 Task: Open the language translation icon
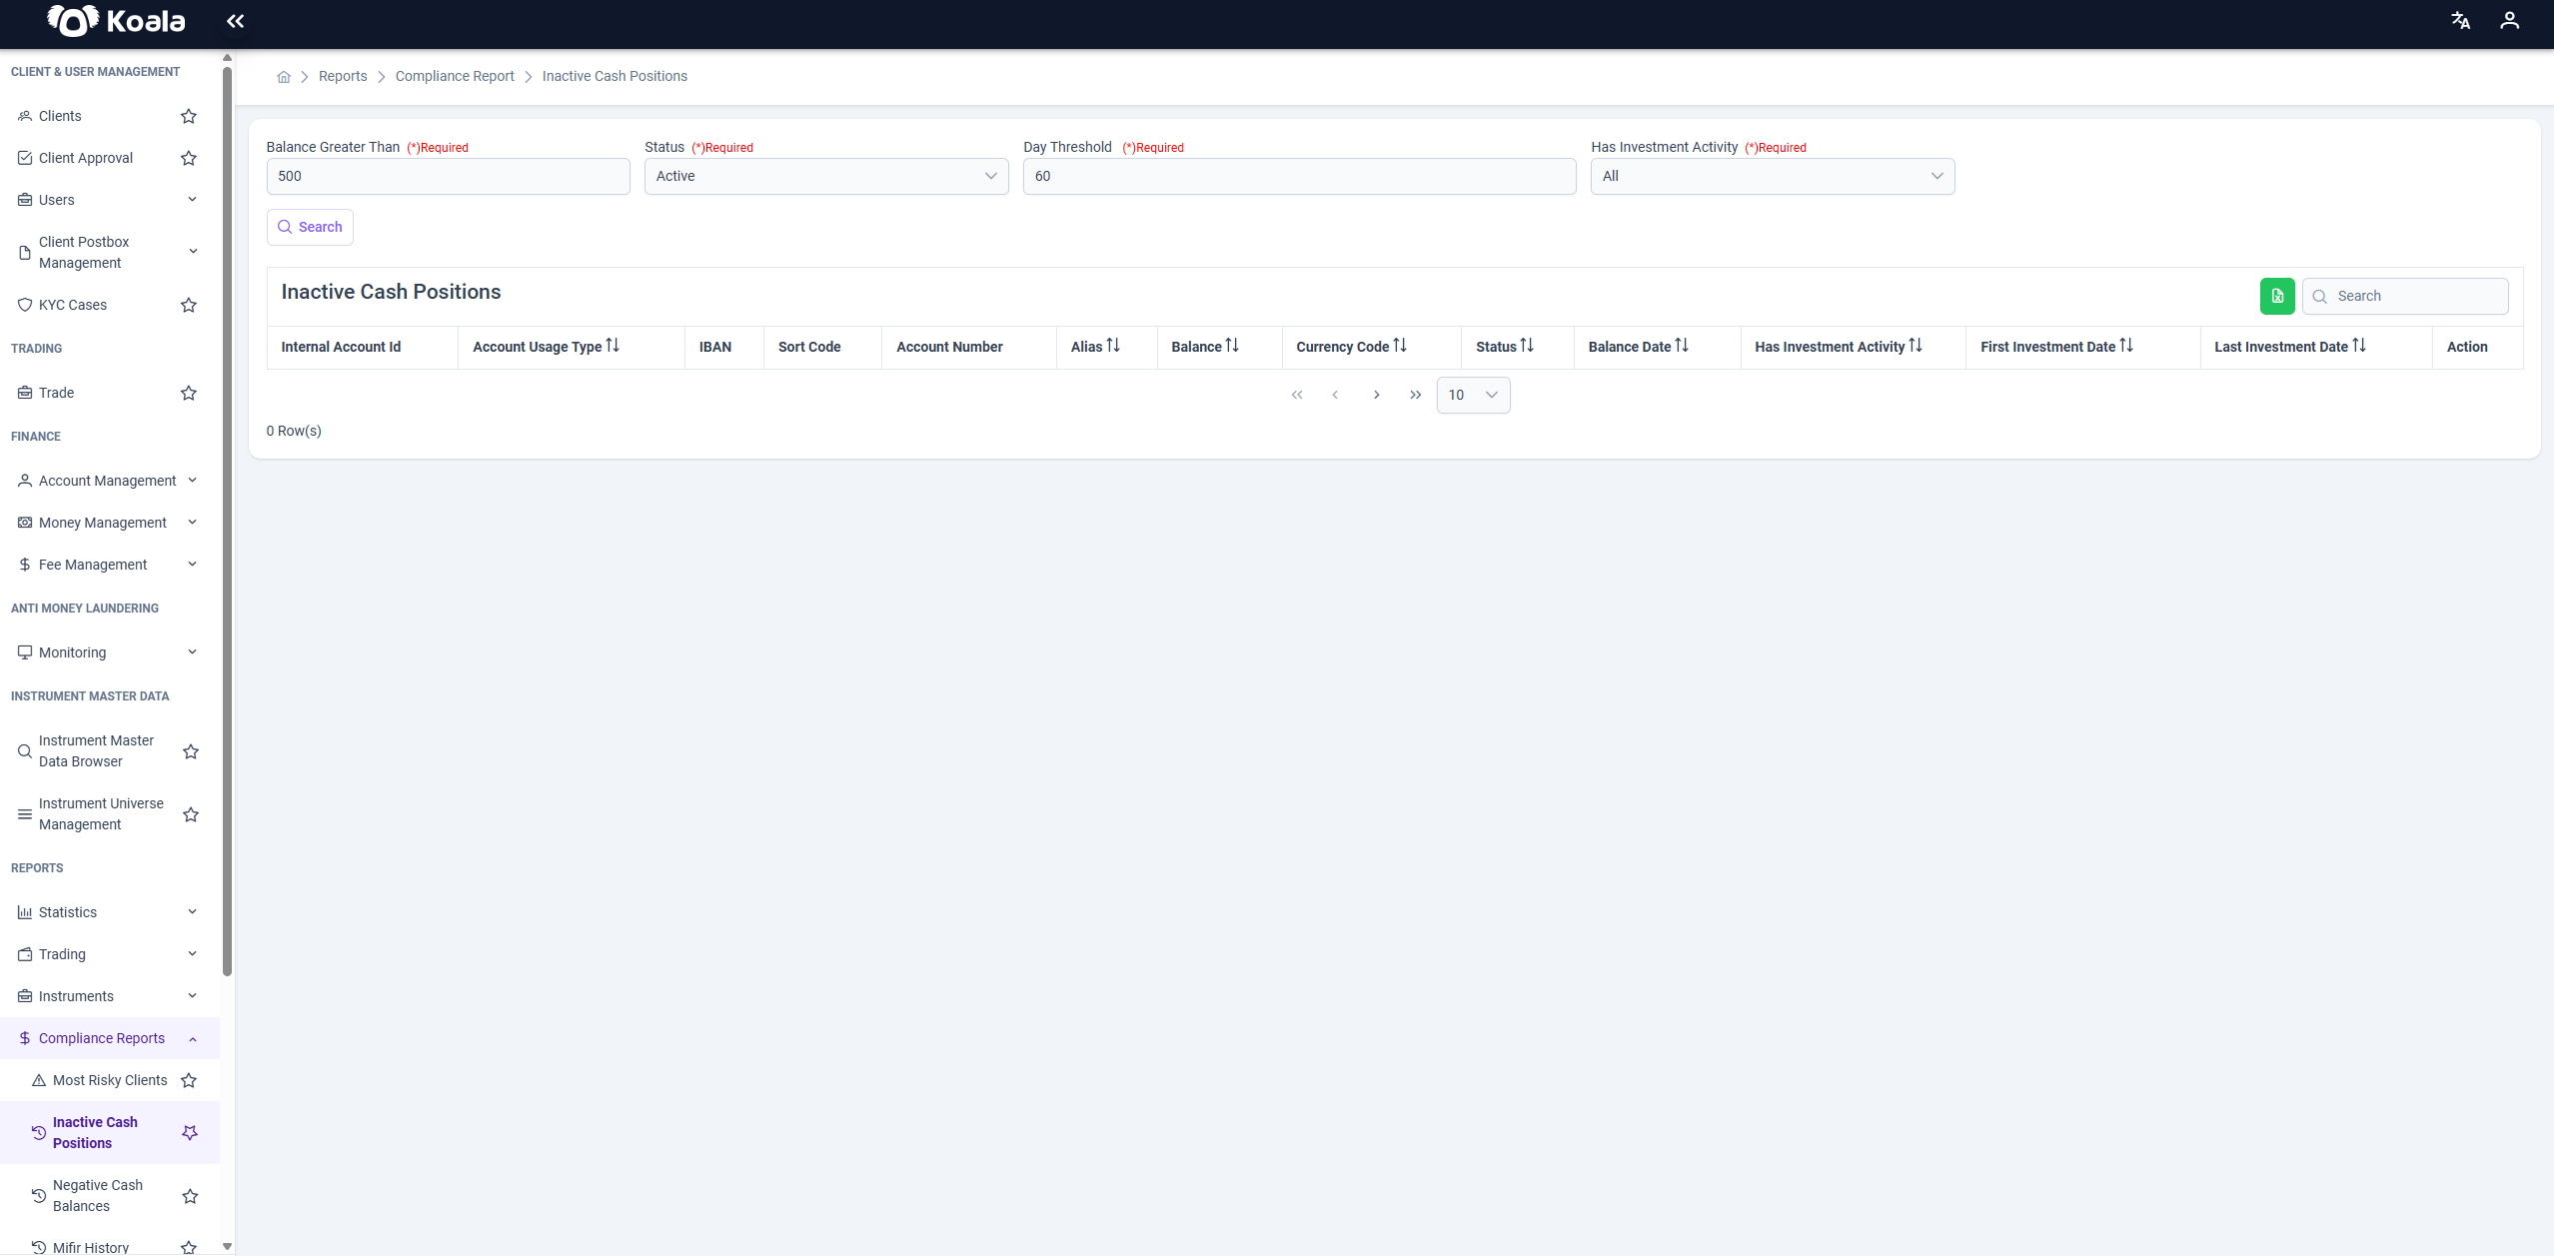pos(2460,21)
